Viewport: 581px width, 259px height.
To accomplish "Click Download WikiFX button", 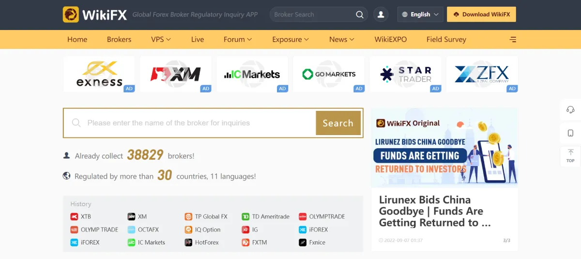I will (x=481, y=15).
